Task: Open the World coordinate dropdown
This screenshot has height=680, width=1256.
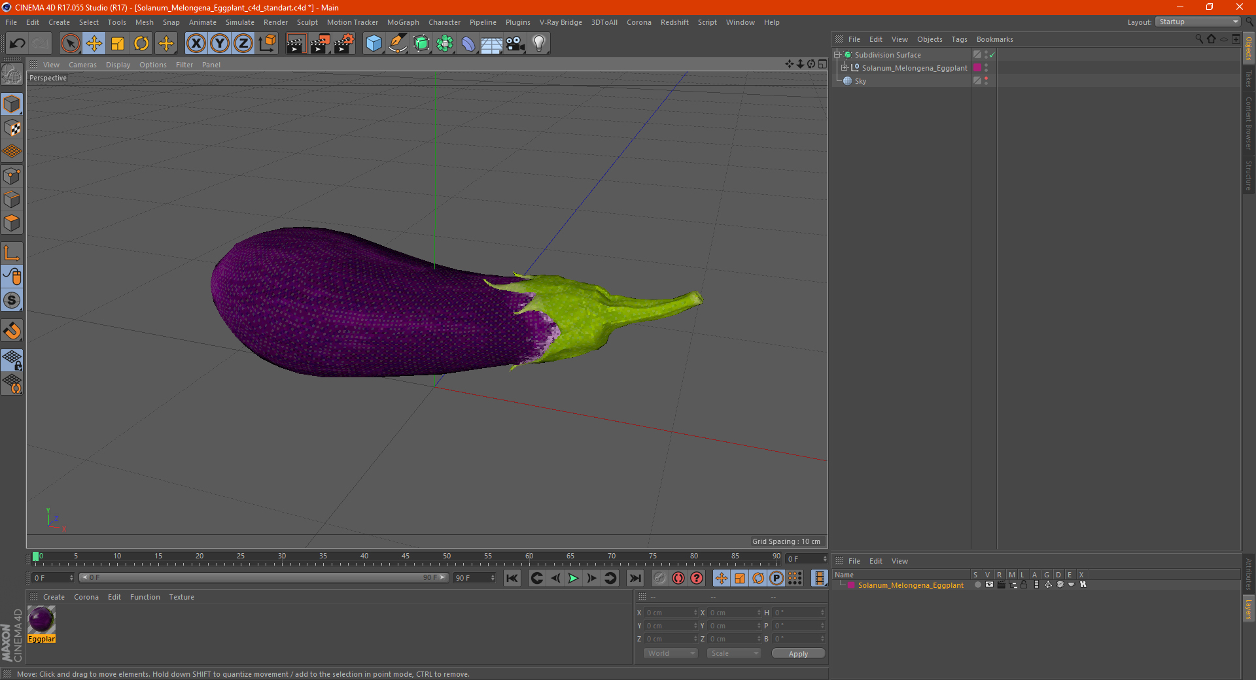Action: point(671,653)
